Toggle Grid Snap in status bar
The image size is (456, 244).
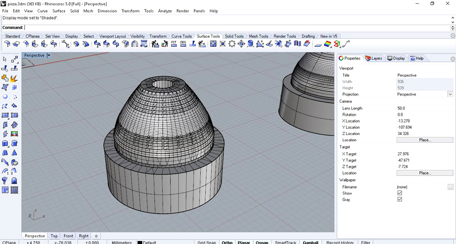[x=207, y=242]
